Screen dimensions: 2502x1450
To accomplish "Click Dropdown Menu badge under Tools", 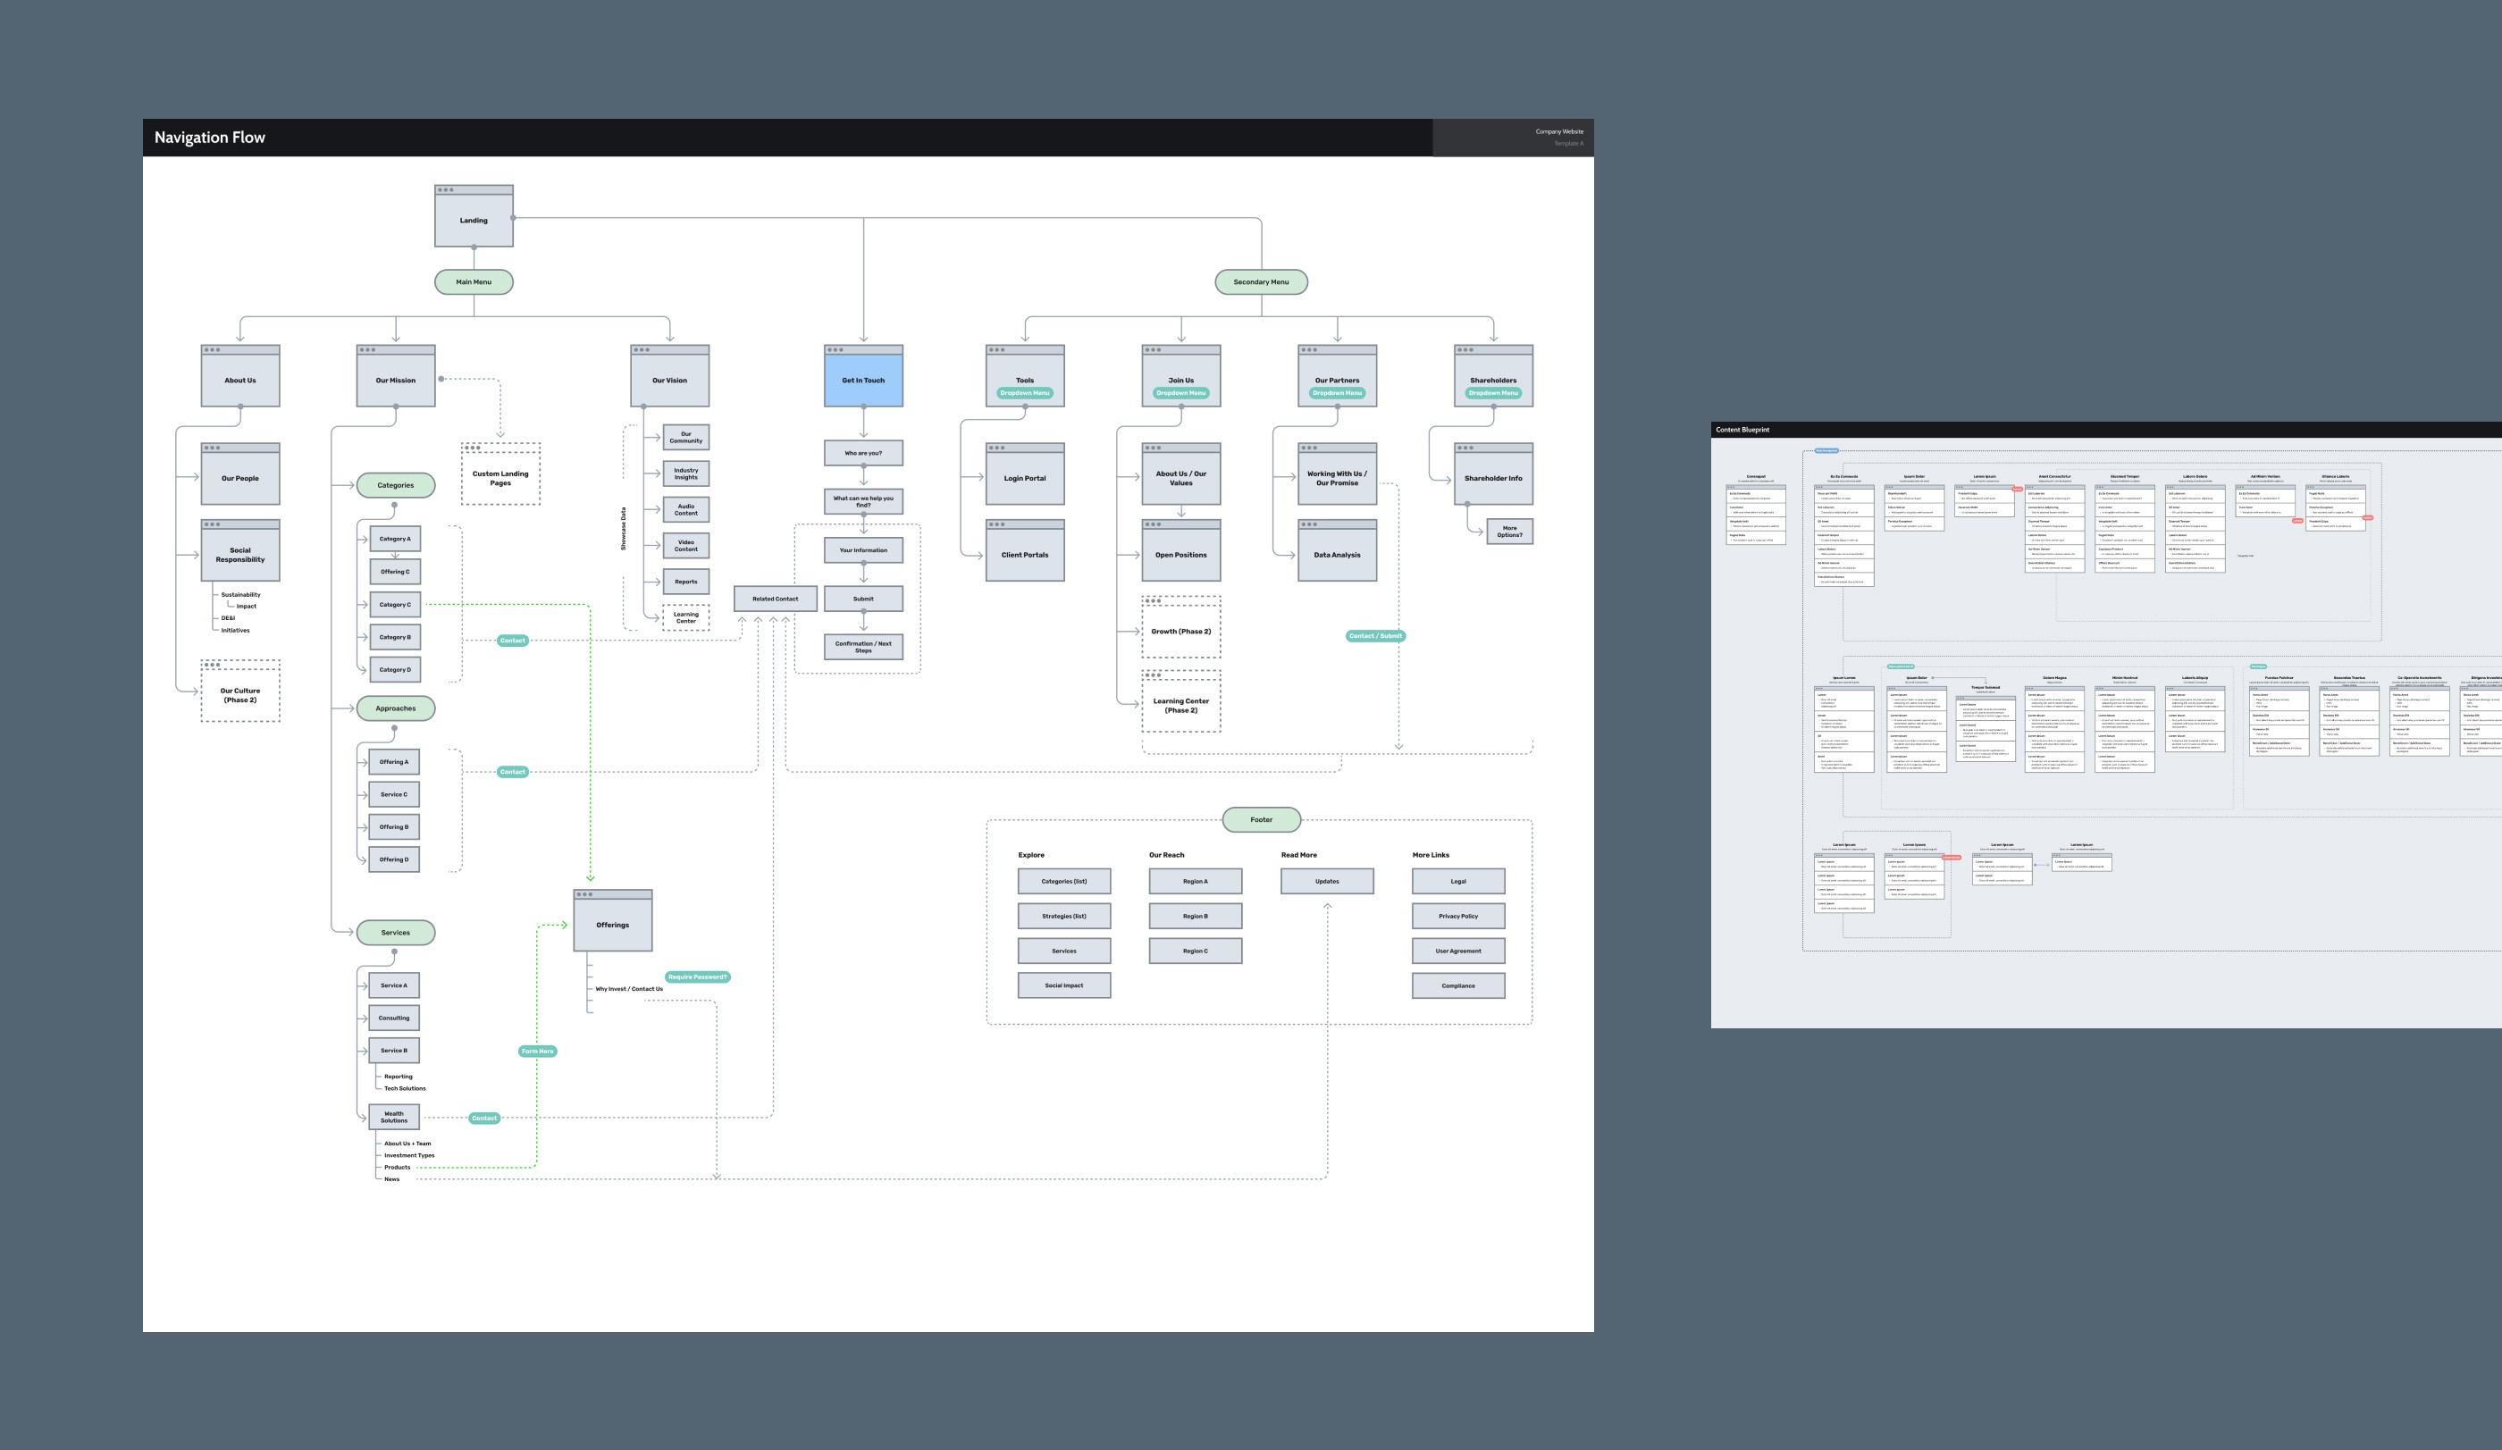I will 1025,393.
